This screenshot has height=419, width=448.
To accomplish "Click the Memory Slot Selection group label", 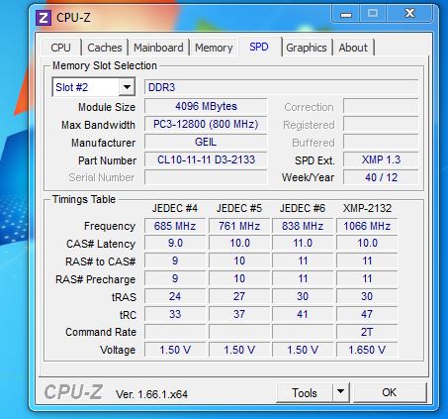I will click(105, 65).
